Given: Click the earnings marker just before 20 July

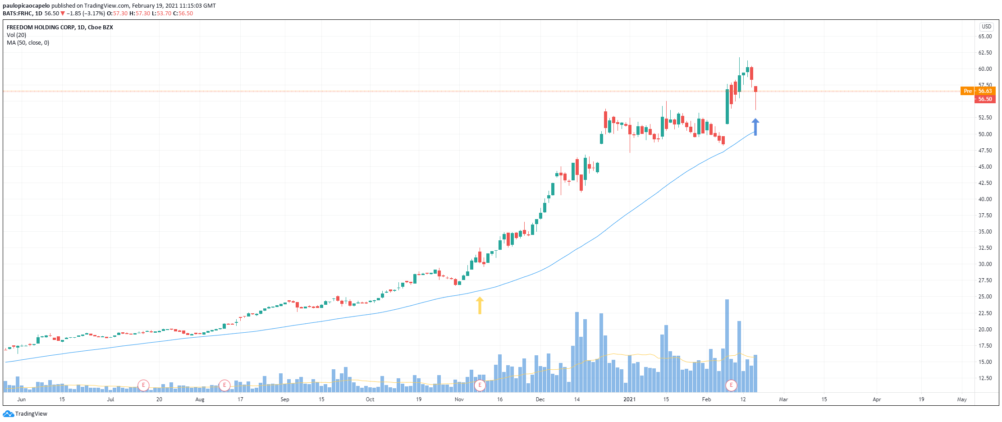Looking at the screenshot, I should (x=143, y=385).
